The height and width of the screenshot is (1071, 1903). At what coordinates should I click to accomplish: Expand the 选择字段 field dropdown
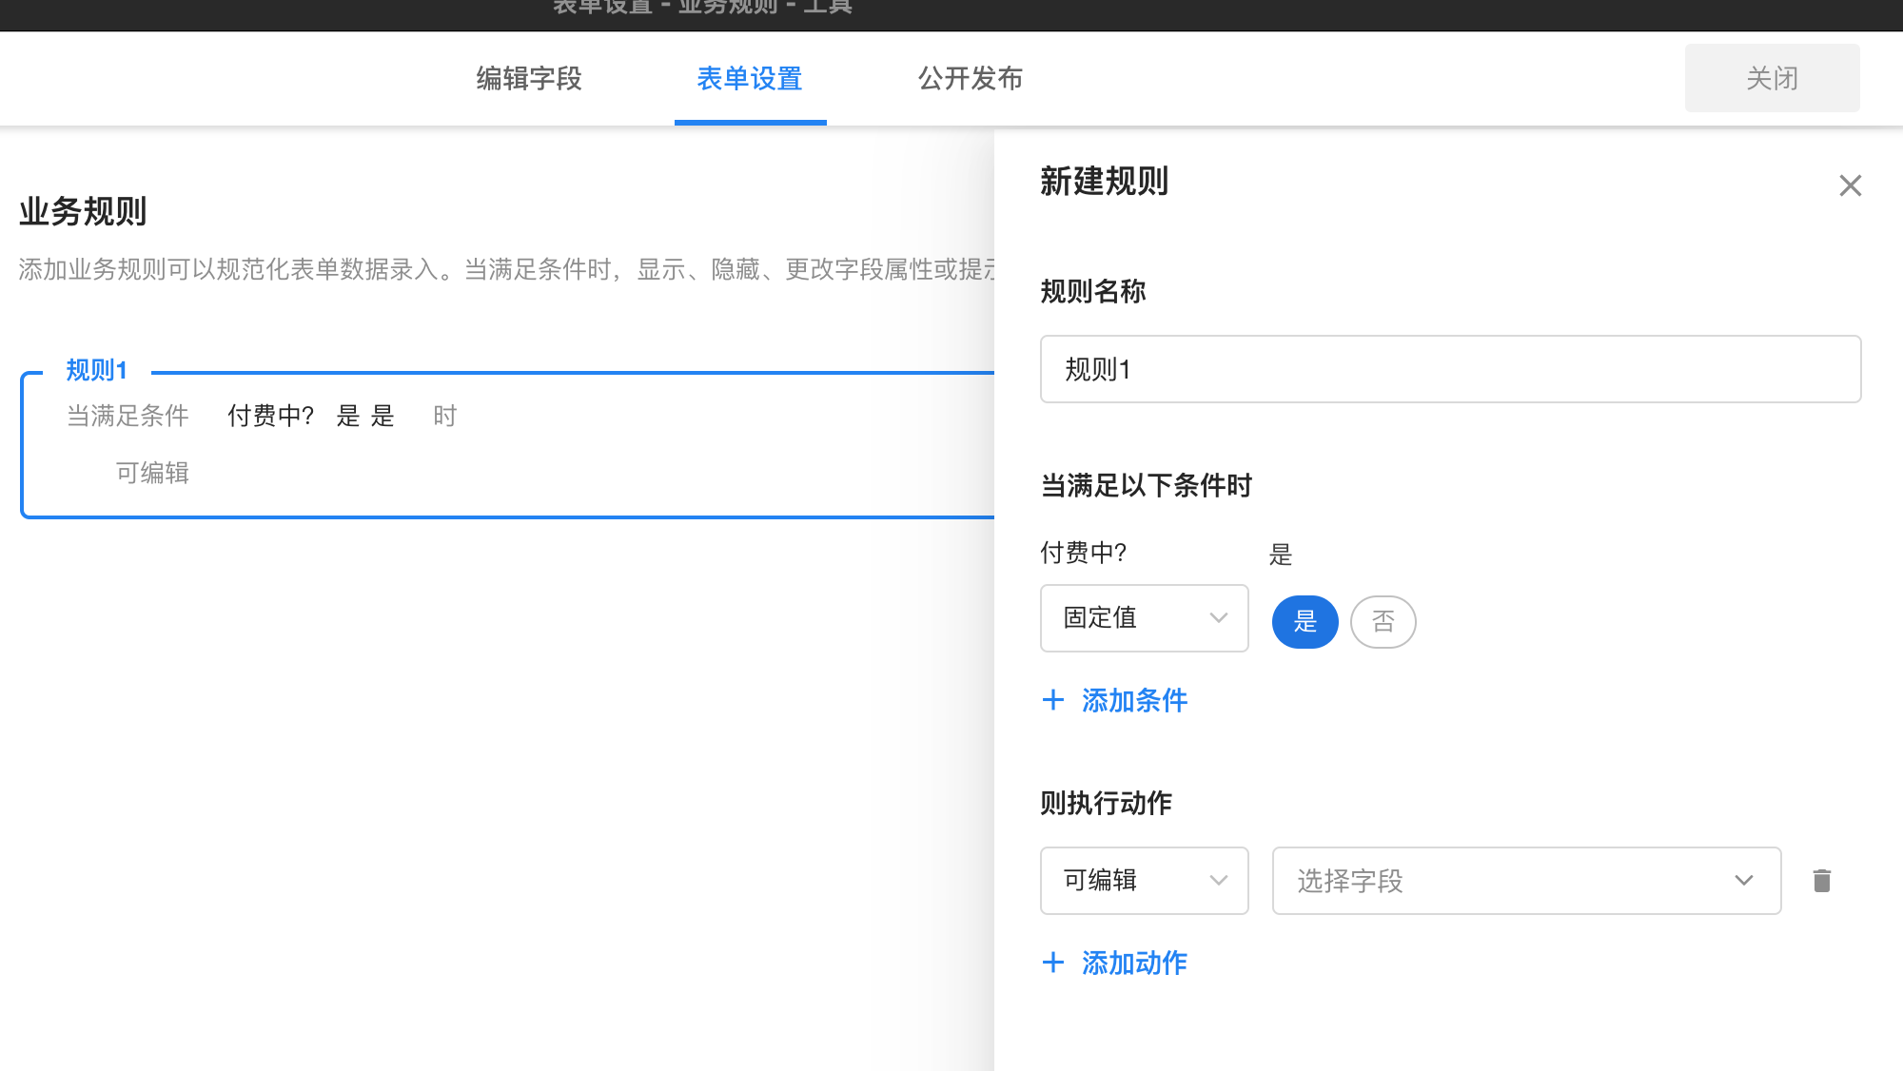[1525, 881]
